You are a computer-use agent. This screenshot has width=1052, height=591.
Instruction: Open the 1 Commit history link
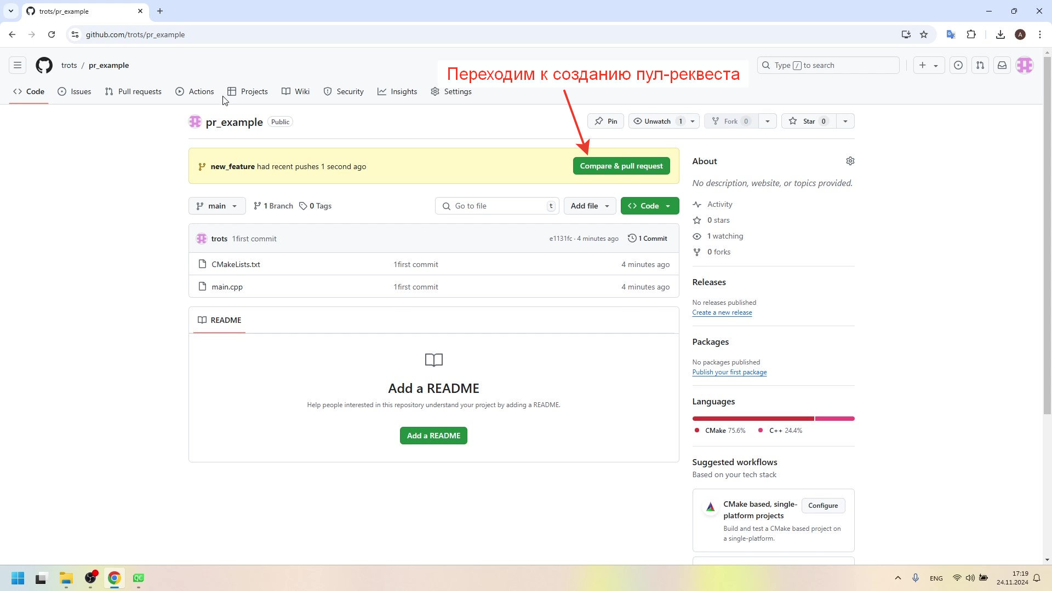tap(648, 238)
